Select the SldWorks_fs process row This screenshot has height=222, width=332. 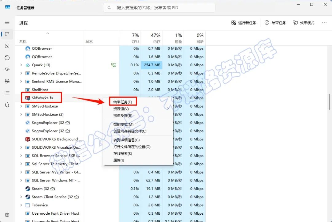tap(110, 98)
